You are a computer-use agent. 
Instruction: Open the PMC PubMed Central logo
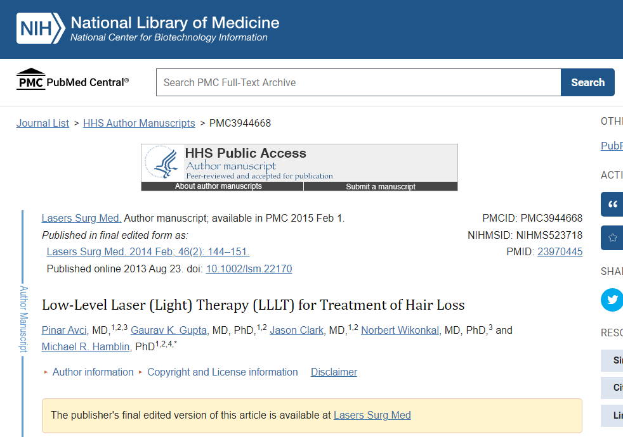point(73,79)
